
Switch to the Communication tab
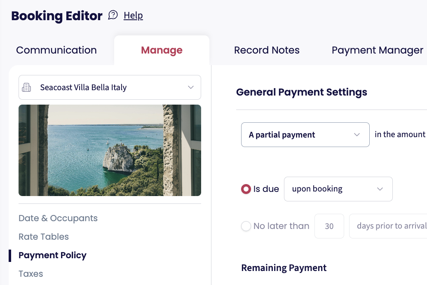[56, 50]
